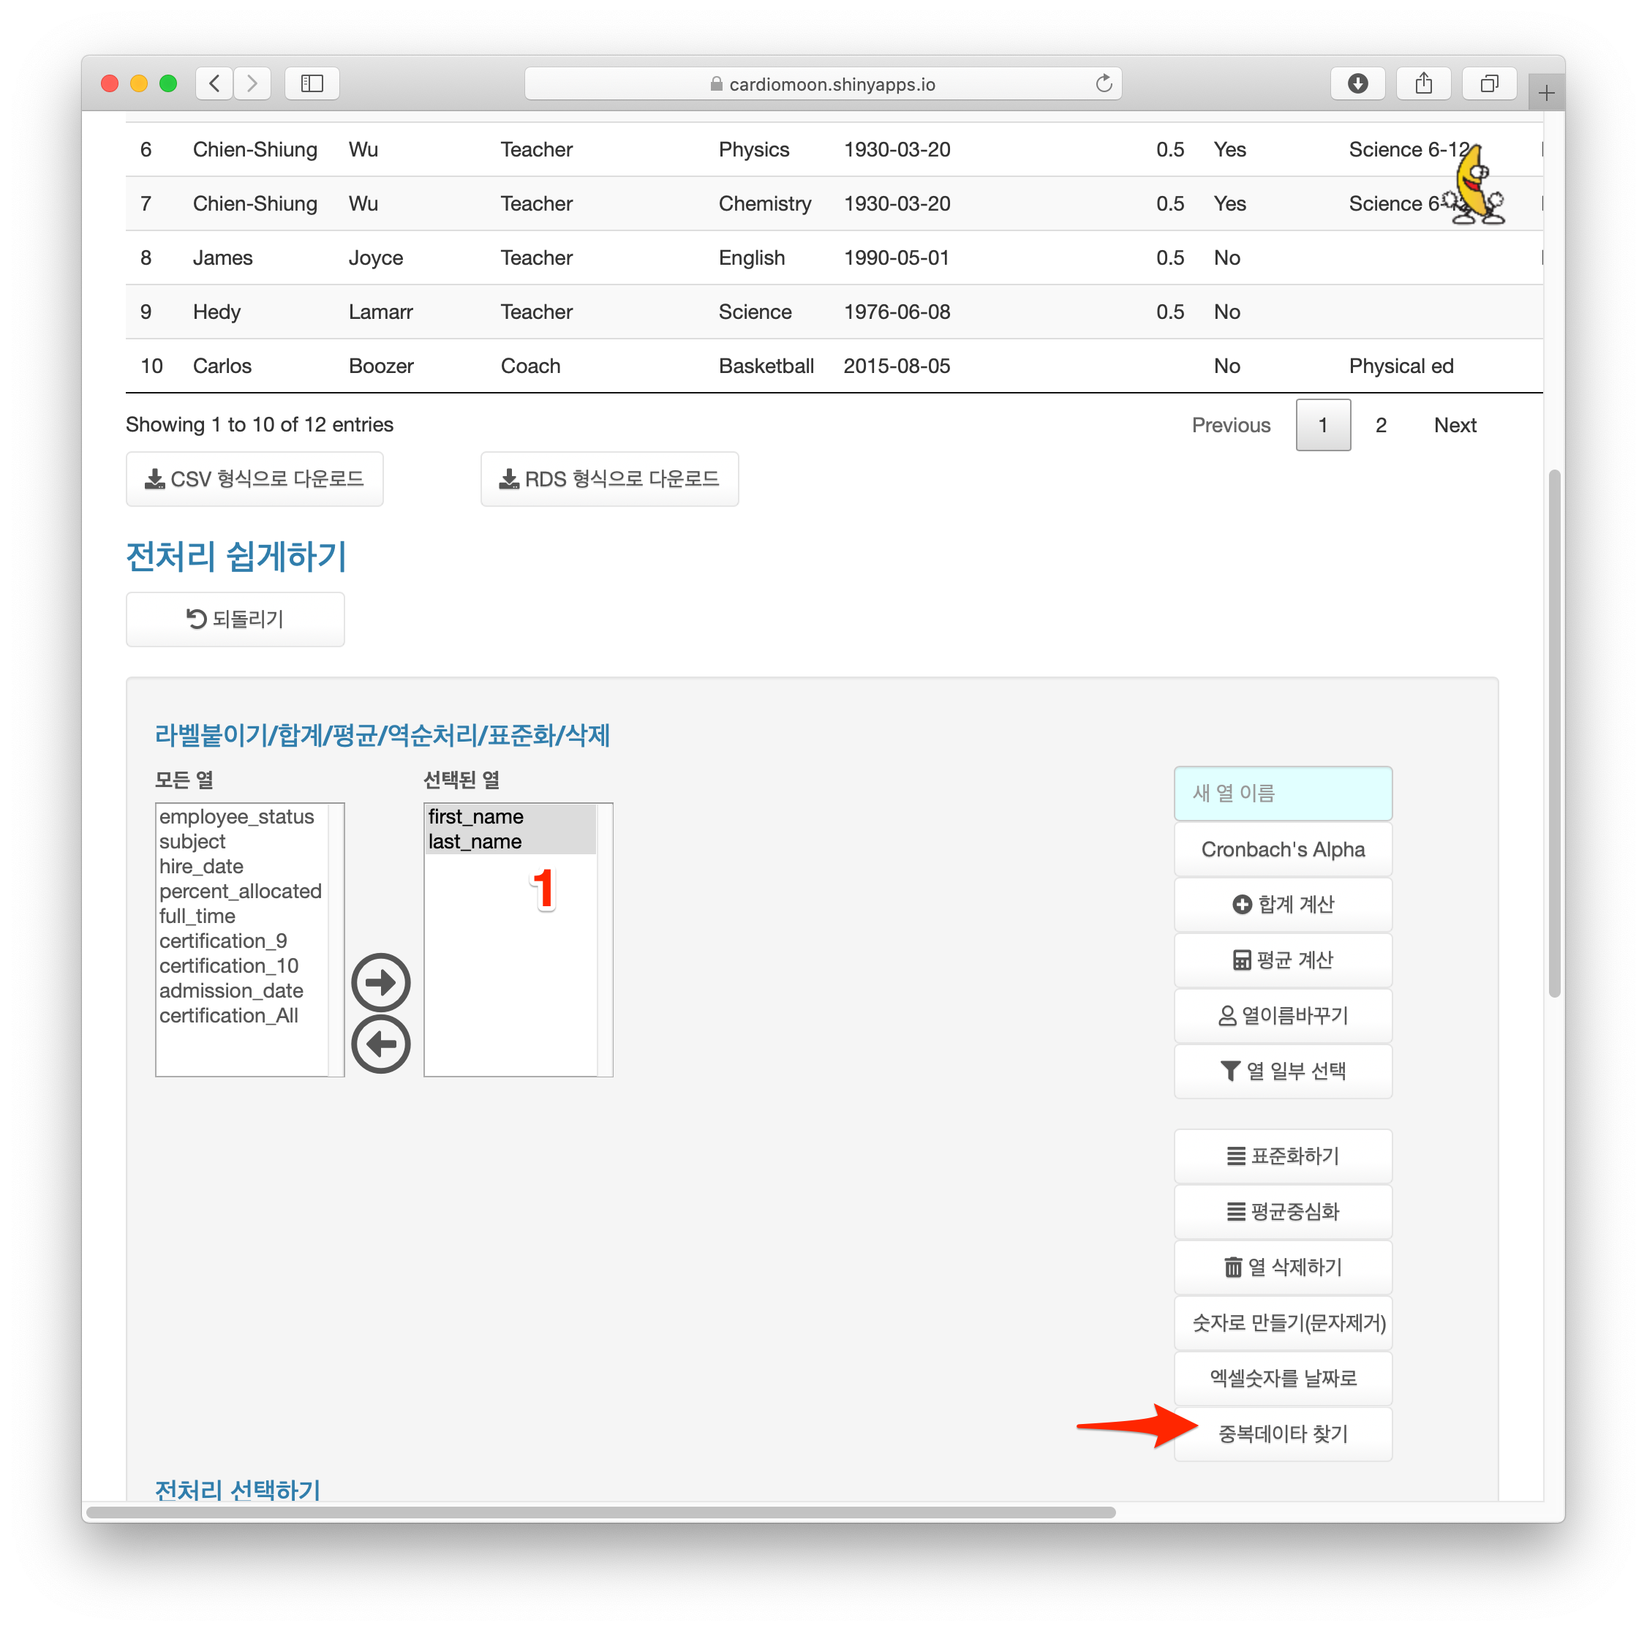Click the Next pagination link

1455,425
